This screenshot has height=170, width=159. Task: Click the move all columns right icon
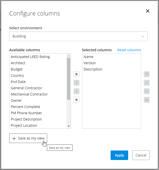point(76,74)
